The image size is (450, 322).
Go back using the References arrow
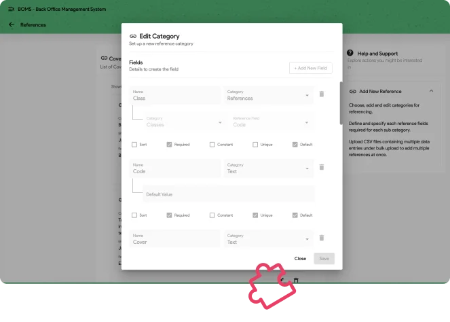[12, 24]
